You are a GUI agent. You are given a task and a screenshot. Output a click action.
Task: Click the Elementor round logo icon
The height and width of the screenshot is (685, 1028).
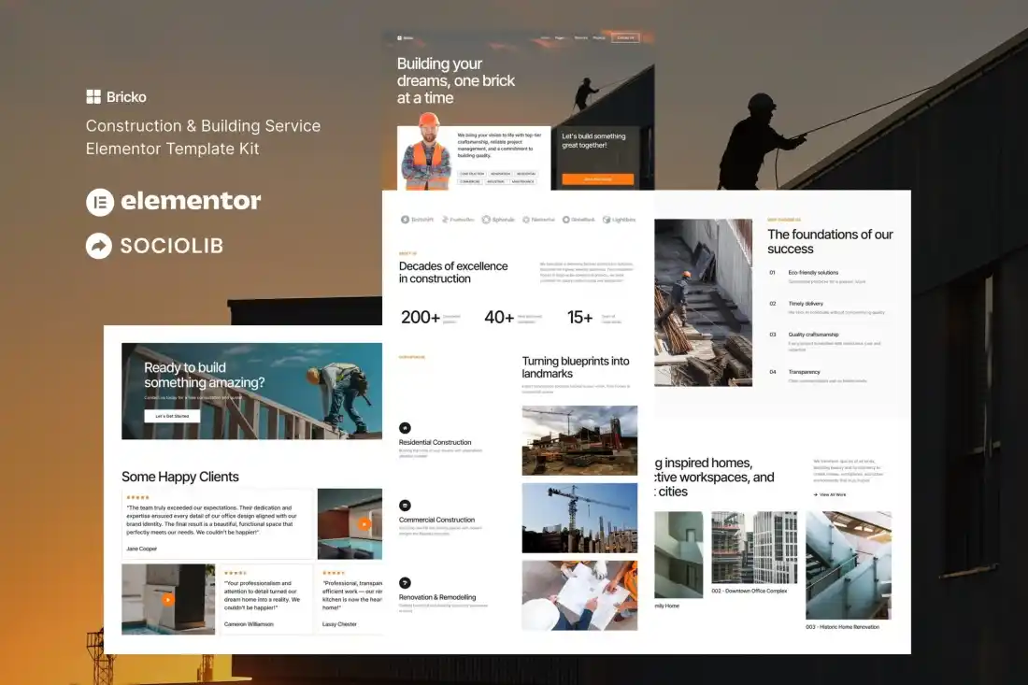coord(99,202)
